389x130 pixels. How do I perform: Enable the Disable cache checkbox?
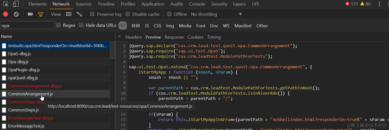127,14
